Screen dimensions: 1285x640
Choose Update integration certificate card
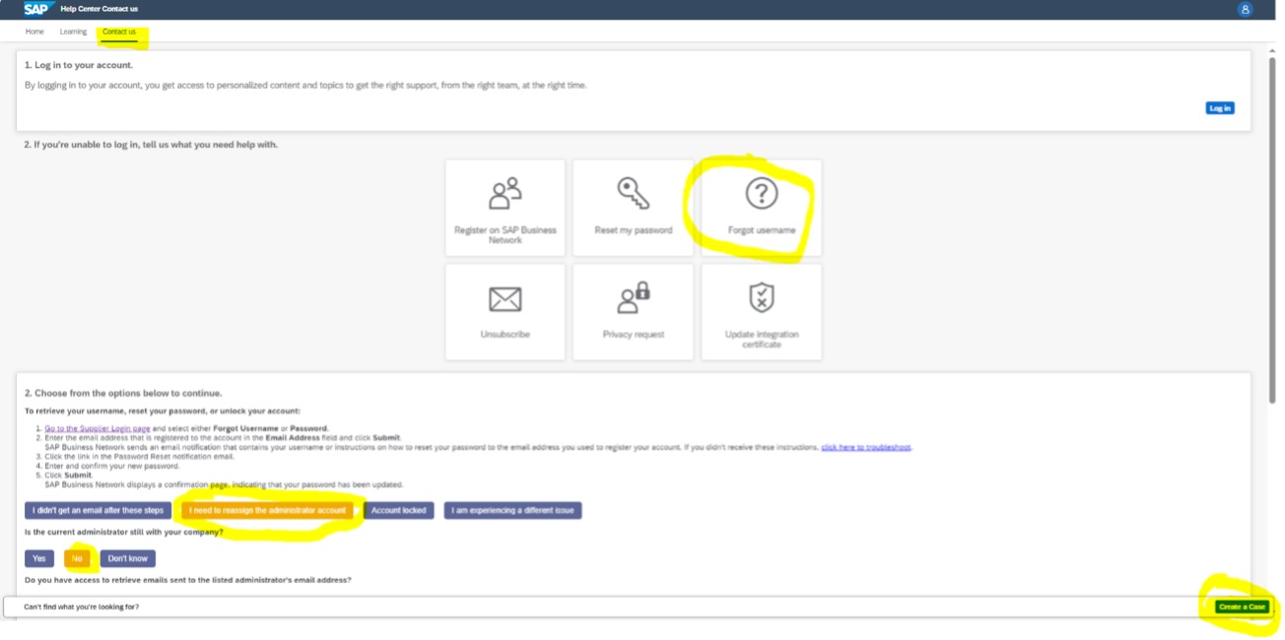[761, 312]
